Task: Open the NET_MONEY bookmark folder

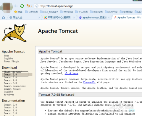Action: tap(49, 12)
